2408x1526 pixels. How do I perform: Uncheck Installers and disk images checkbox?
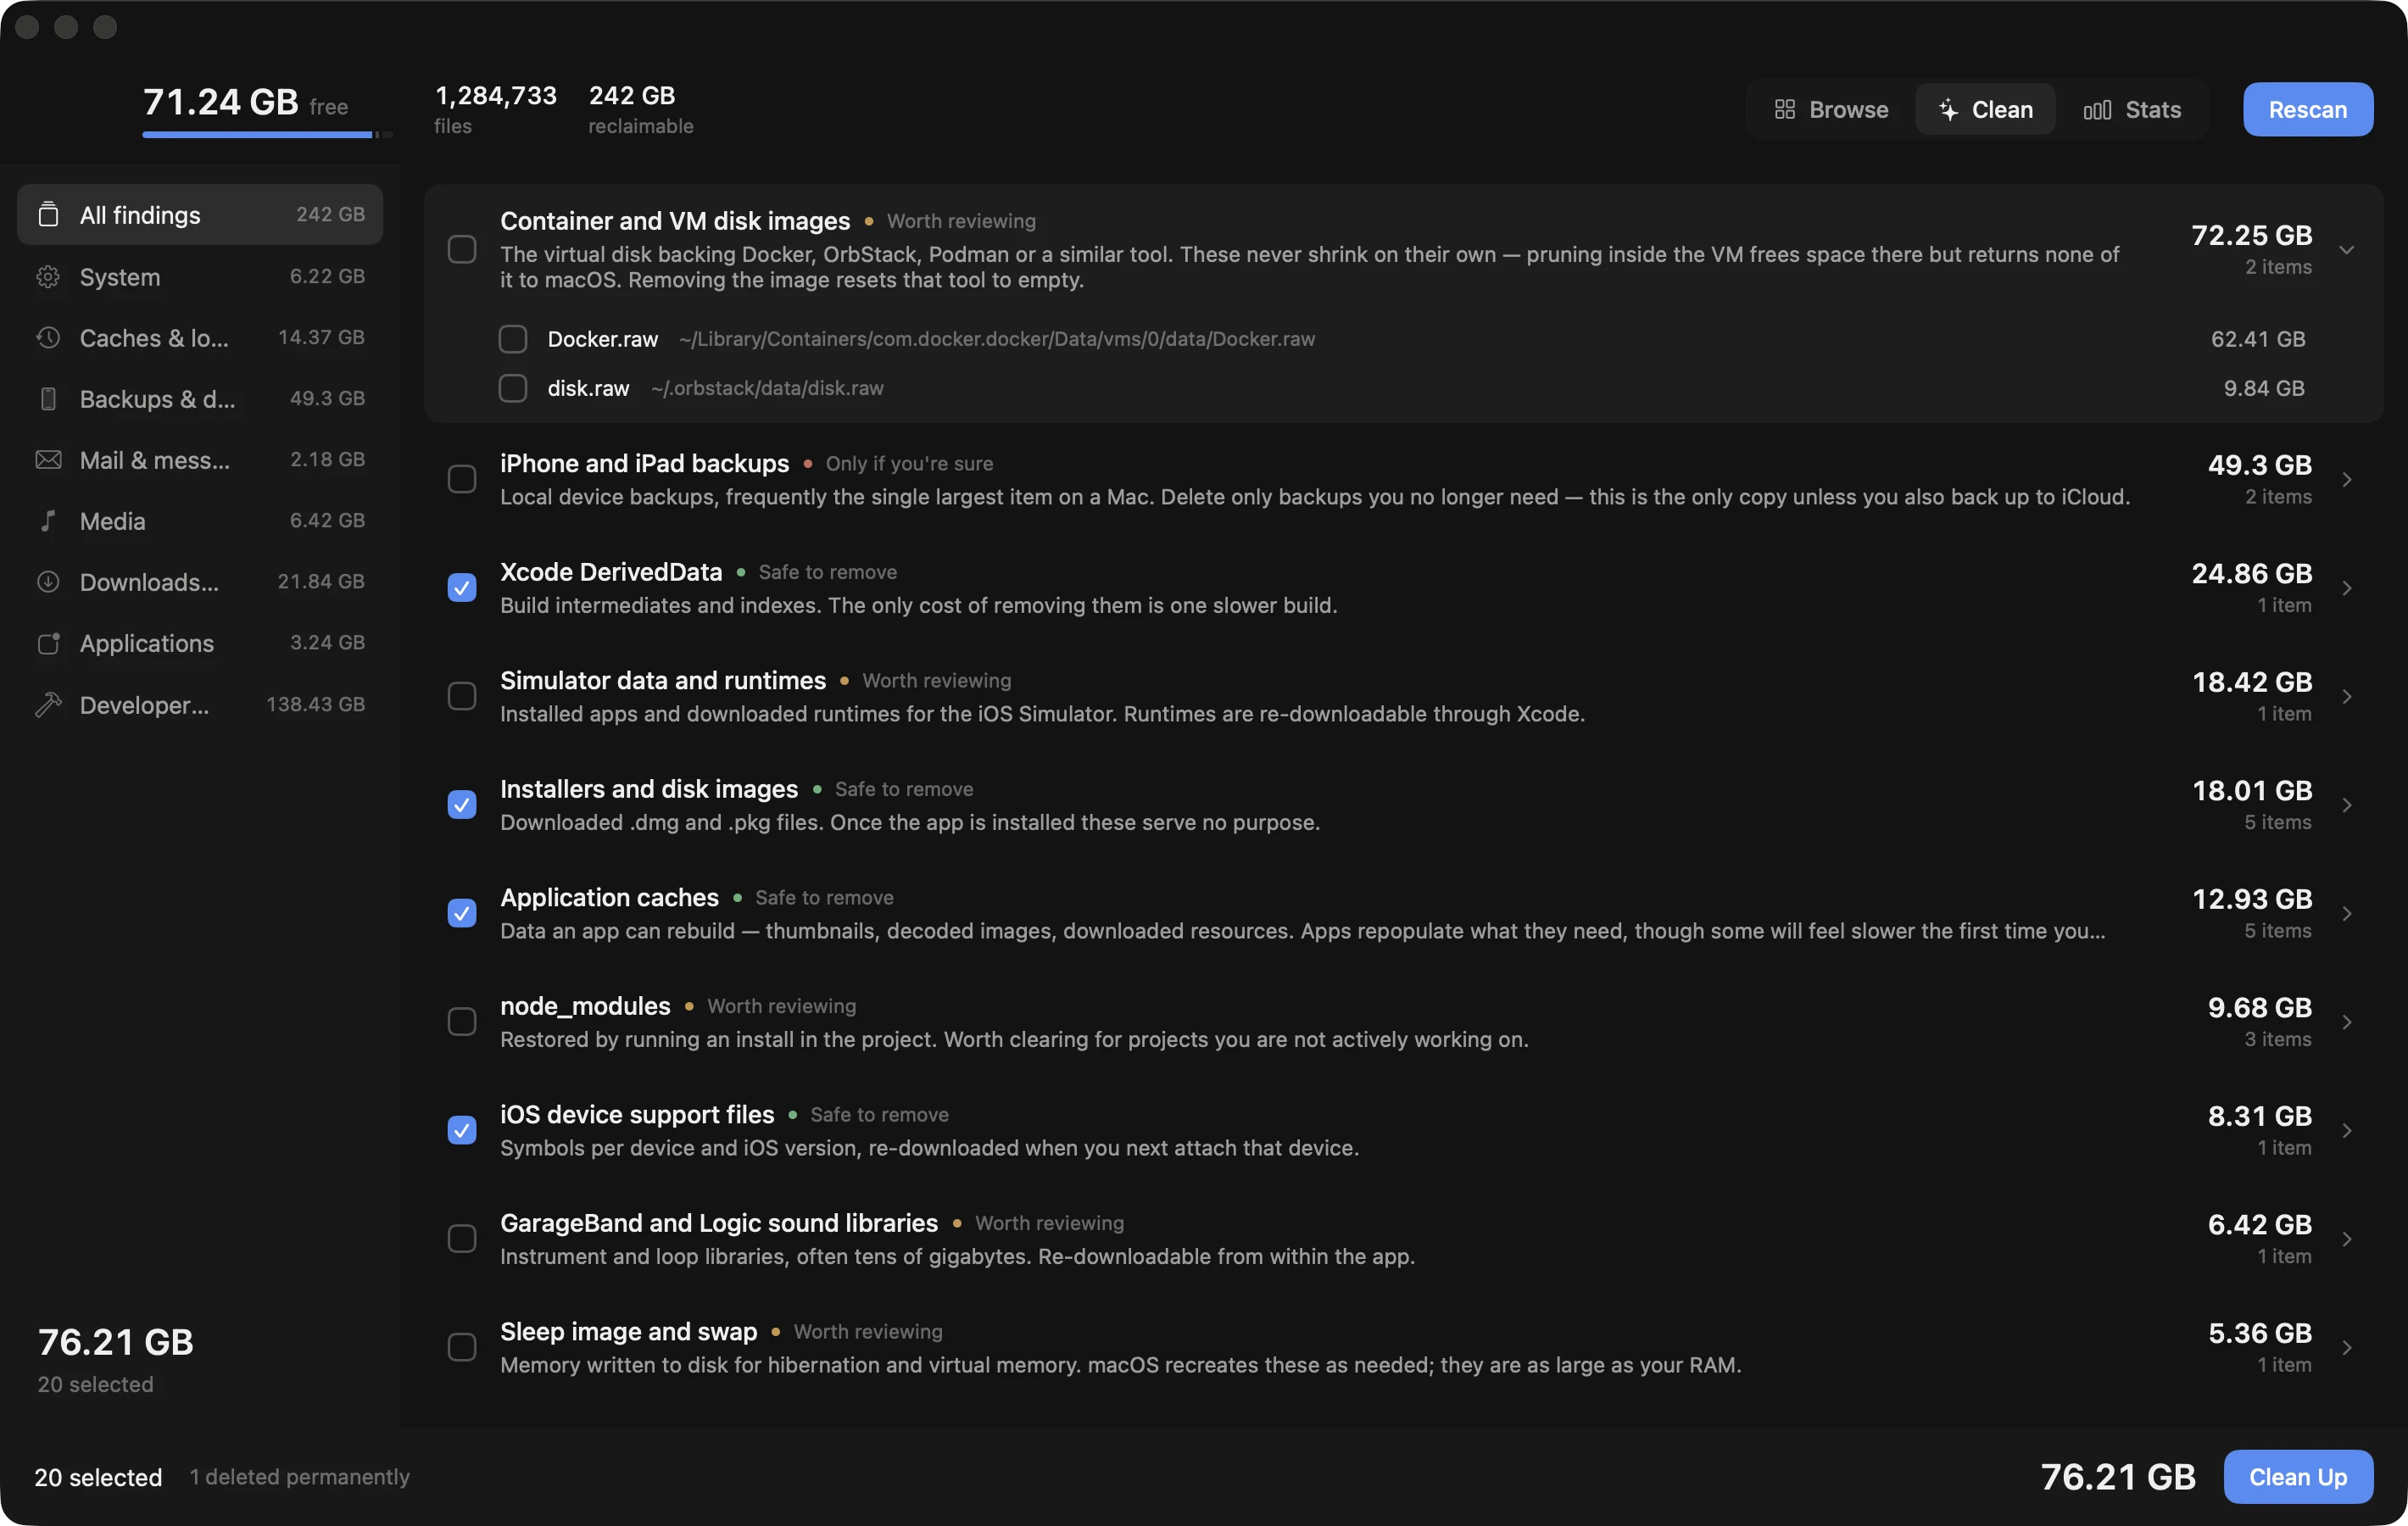(462, 804)
